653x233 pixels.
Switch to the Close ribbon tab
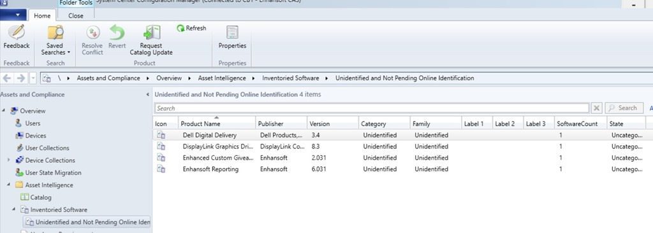pos(76,16)
